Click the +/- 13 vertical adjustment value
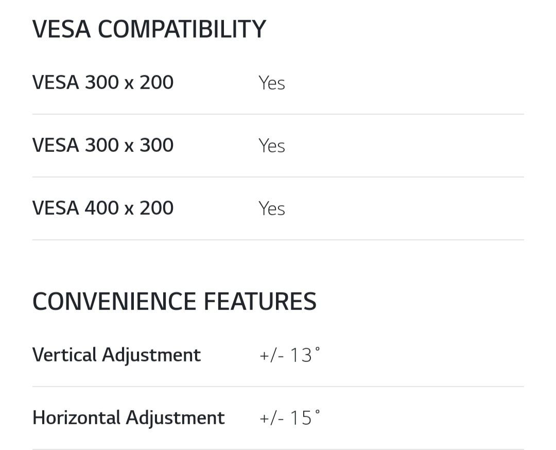 [x=286, y=355]
